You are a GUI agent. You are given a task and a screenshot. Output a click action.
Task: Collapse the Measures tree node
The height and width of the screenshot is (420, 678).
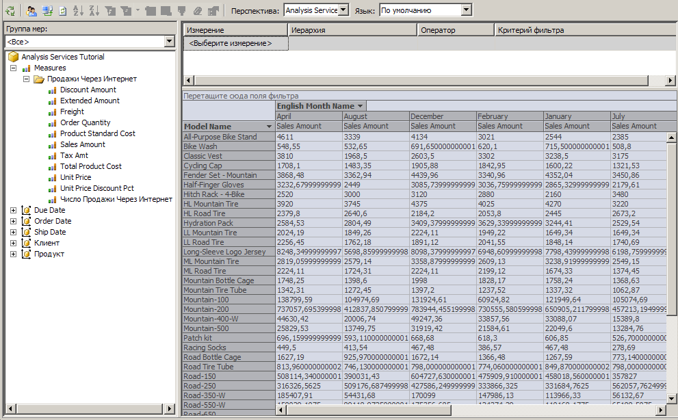coord(14,68)
